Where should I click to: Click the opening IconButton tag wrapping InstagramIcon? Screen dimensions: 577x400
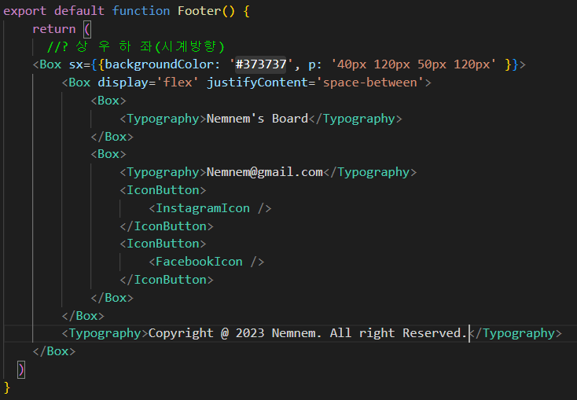click(x=163, y=190)
